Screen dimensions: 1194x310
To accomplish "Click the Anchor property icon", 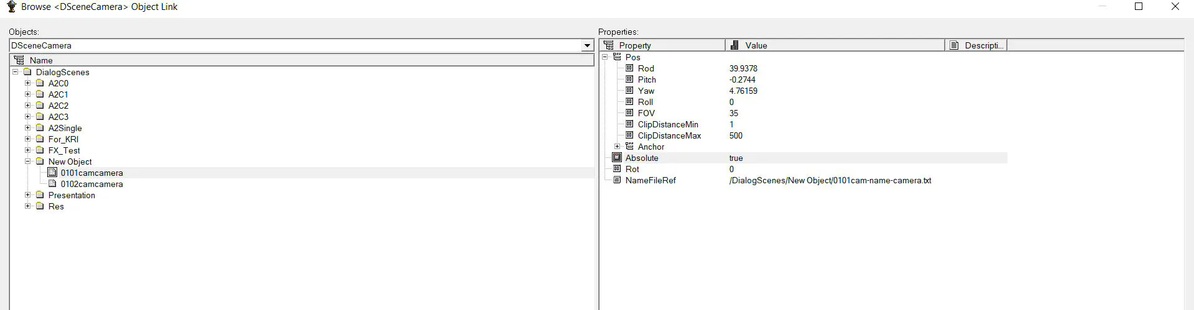I will pyautogui.click(x=629, y=147).
